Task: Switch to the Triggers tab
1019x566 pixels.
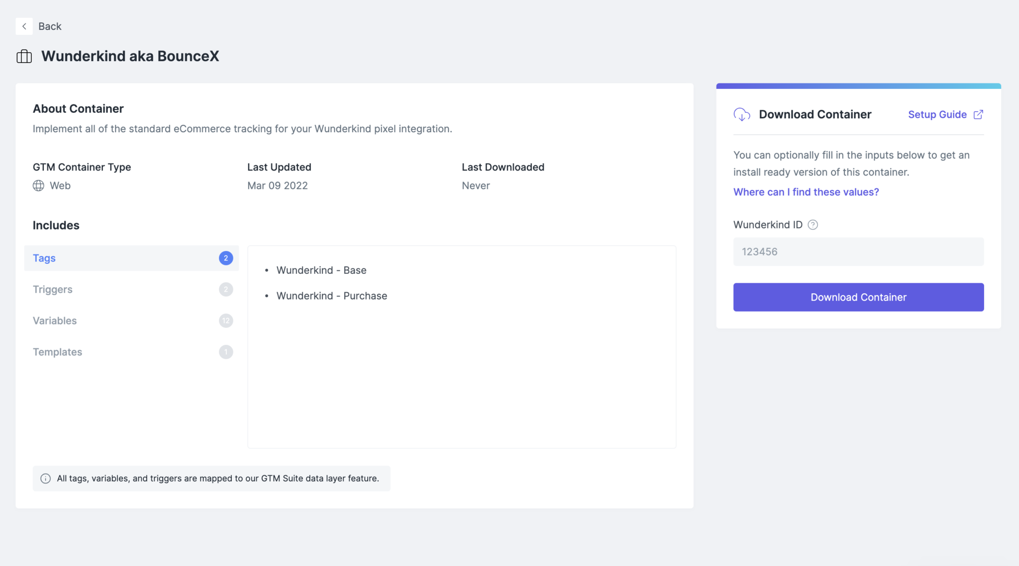Action: (x=53, y=290)
